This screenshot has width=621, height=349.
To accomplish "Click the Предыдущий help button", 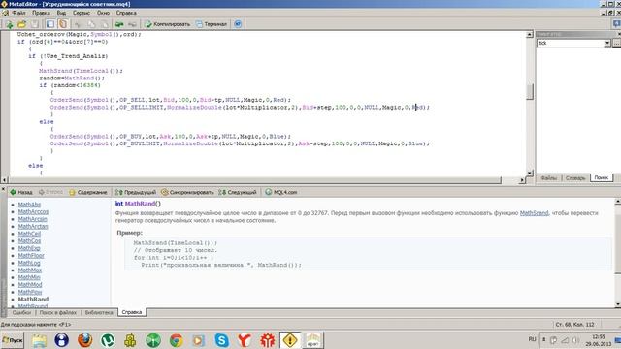I will (x=136, y=192).
